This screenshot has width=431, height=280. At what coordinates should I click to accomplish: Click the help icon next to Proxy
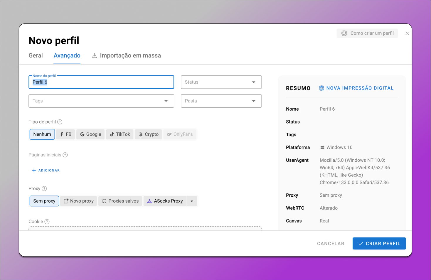[44, 189]
